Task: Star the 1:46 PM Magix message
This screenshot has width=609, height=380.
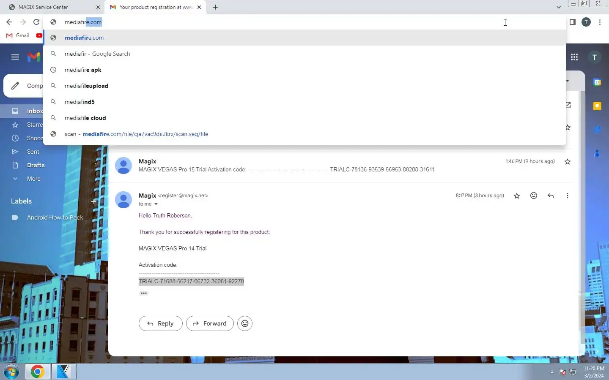Action: tap(568, 162)
